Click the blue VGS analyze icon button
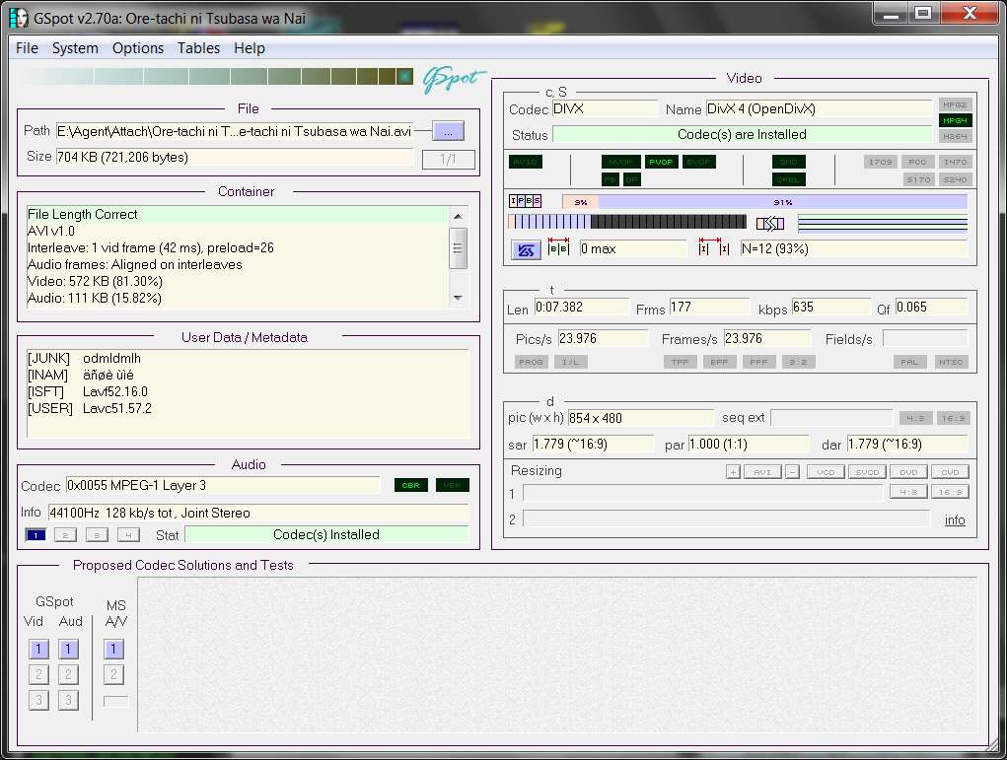This screenshot has width=1007, height=760. coord(526,249)
